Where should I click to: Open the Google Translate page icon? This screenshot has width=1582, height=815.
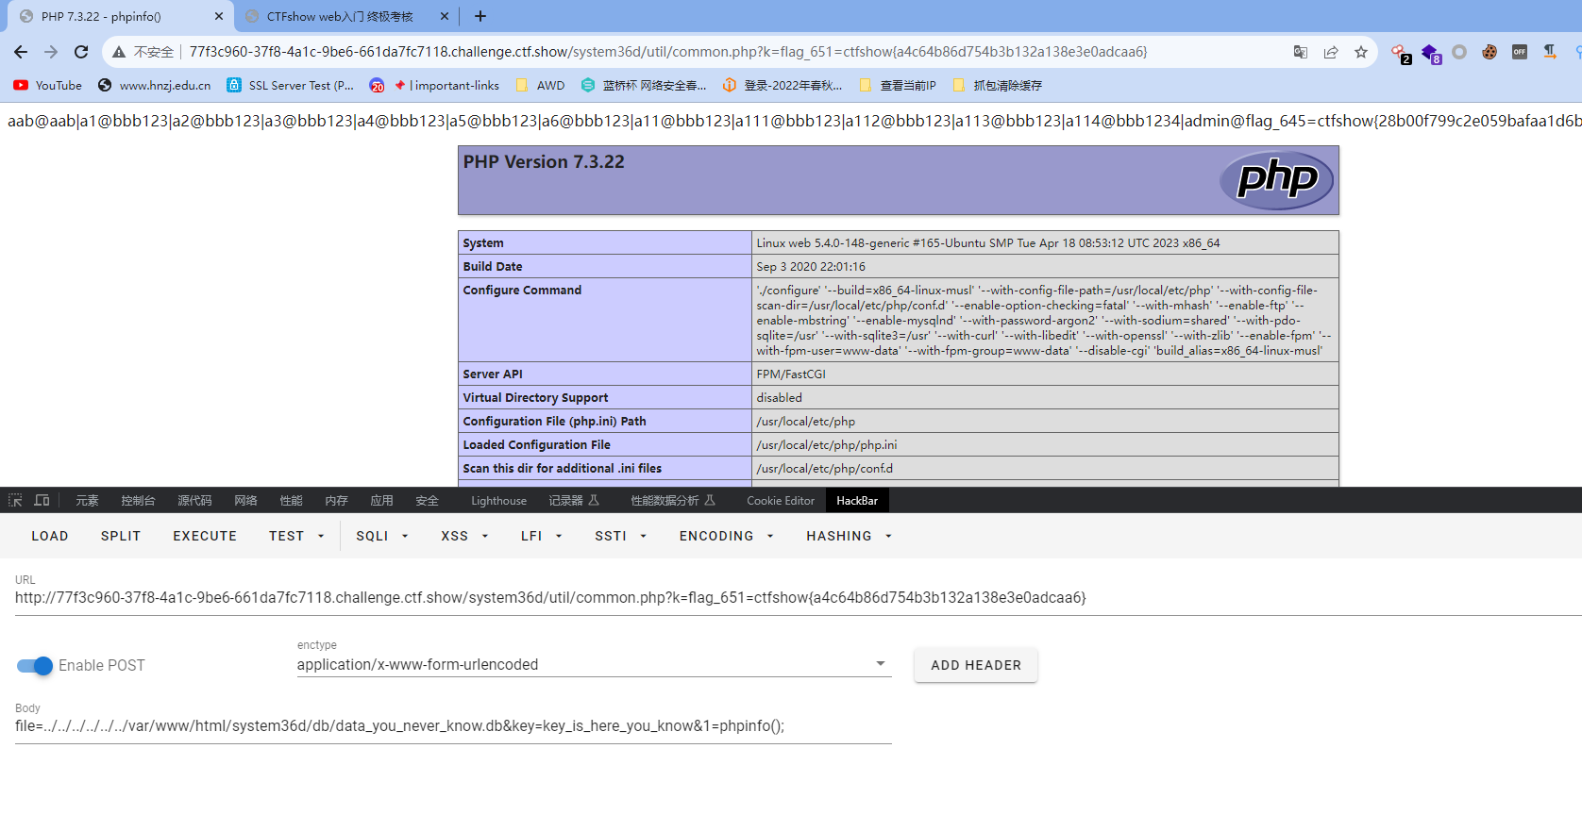1301,52
